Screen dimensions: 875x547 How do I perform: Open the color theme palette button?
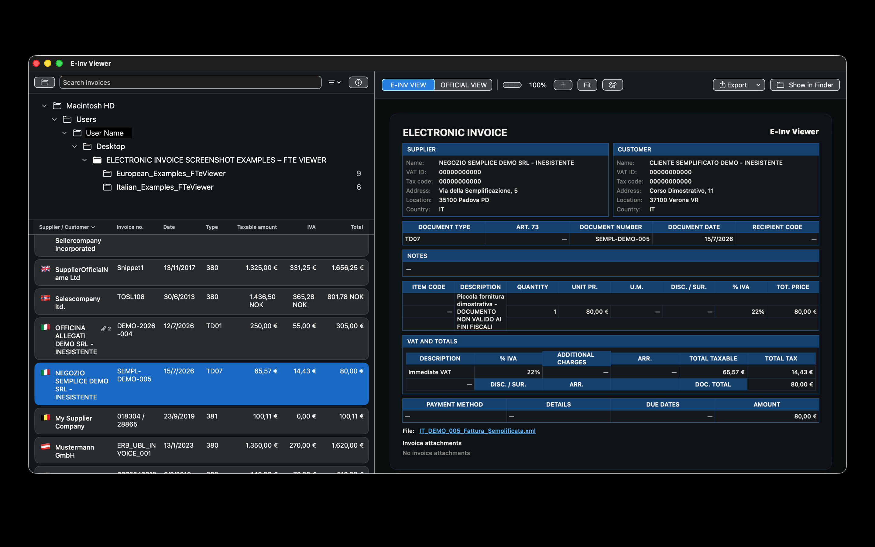(x=612, y=85)
